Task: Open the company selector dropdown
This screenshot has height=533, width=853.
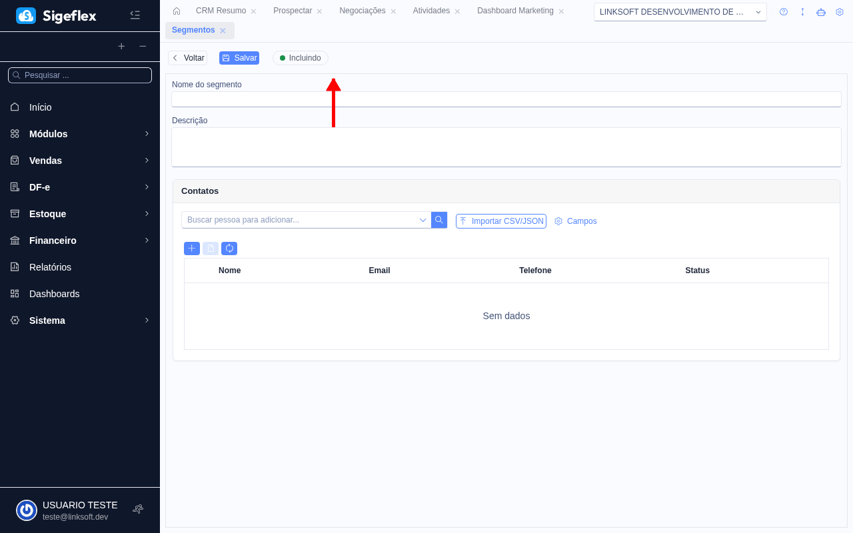Action: tap(680, 12)
